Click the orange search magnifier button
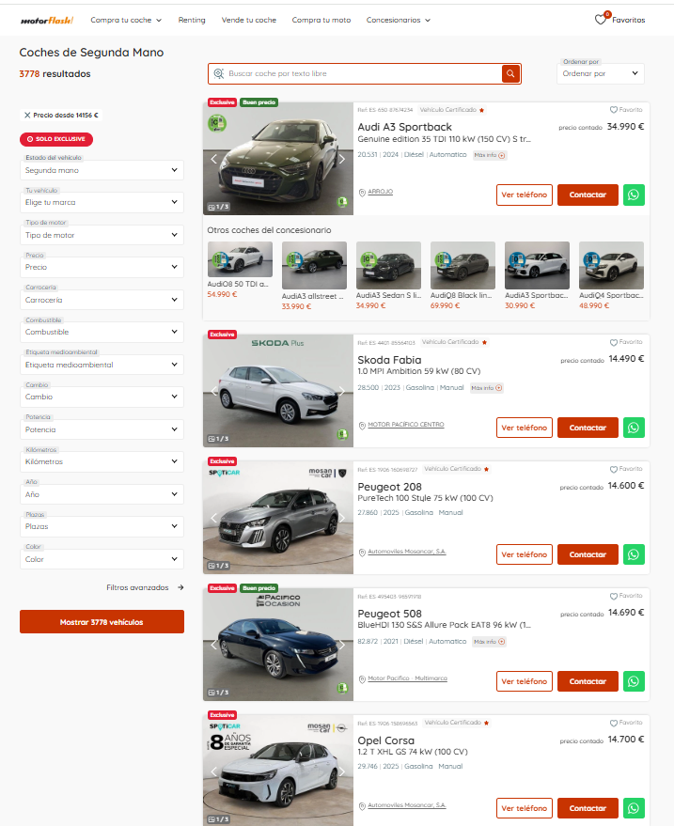 click(x=510, y=73)
